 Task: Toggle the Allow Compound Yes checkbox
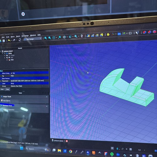pos(12,73)
